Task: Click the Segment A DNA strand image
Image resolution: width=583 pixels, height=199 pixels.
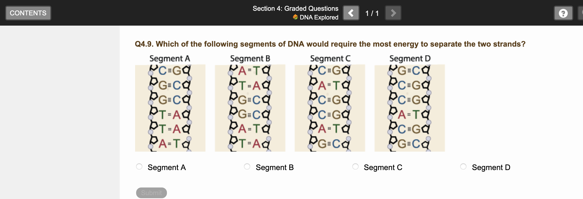Action: (170, 108)
